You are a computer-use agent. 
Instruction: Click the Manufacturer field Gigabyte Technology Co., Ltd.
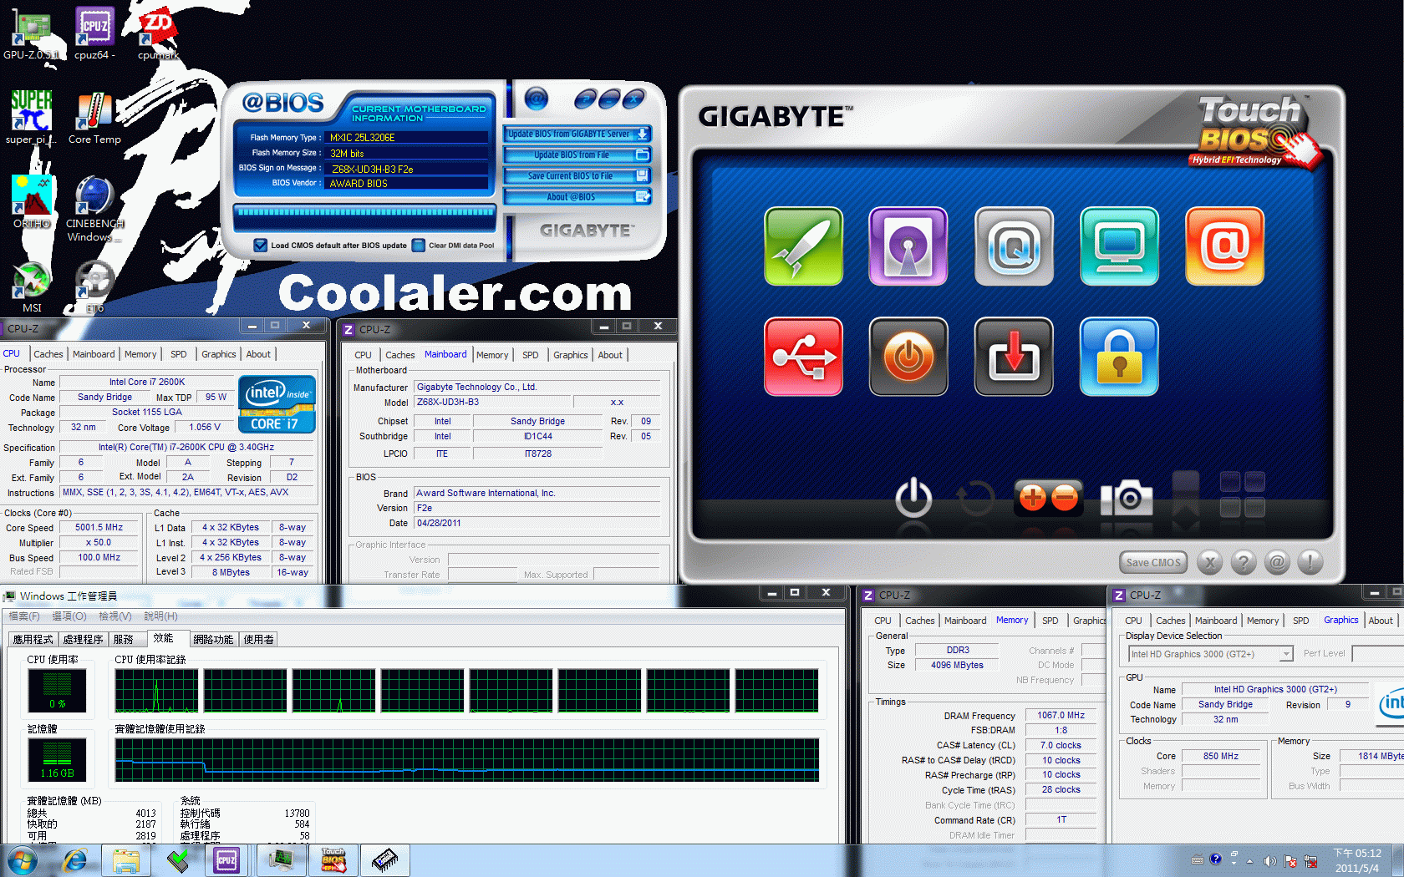537,388
